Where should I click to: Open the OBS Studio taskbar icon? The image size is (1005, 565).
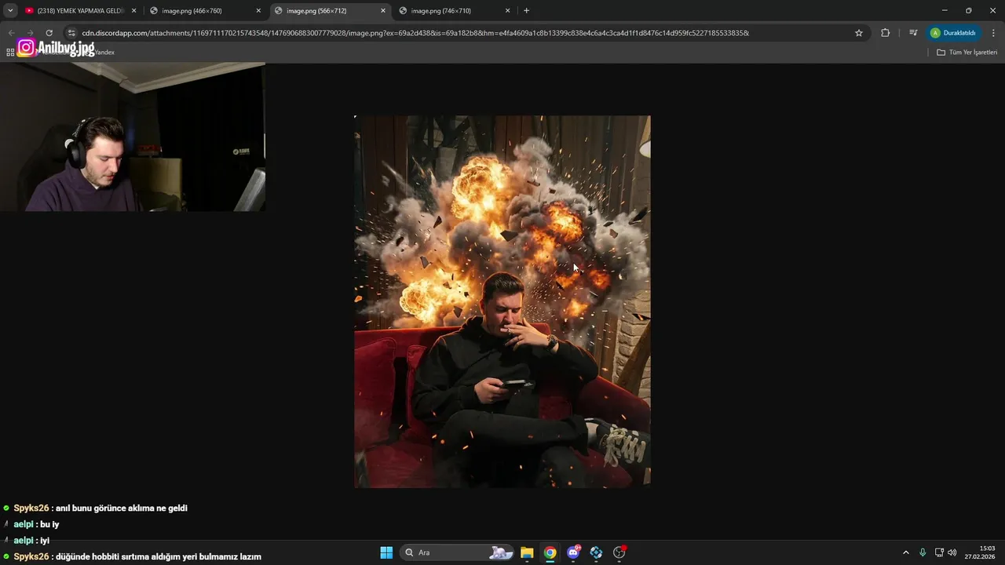pos(619,552)
